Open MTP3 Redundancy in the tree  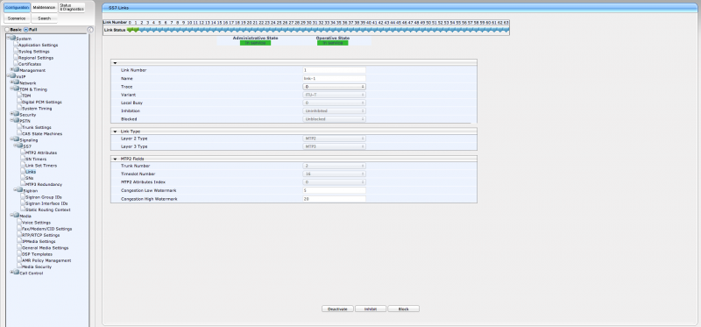(44, 184)
